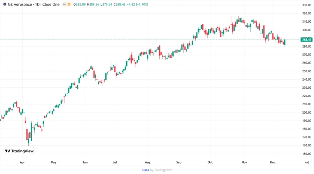Click the Oct label on time axis
The width and height of the screenshot is (314, 174).
click(210, 162)
